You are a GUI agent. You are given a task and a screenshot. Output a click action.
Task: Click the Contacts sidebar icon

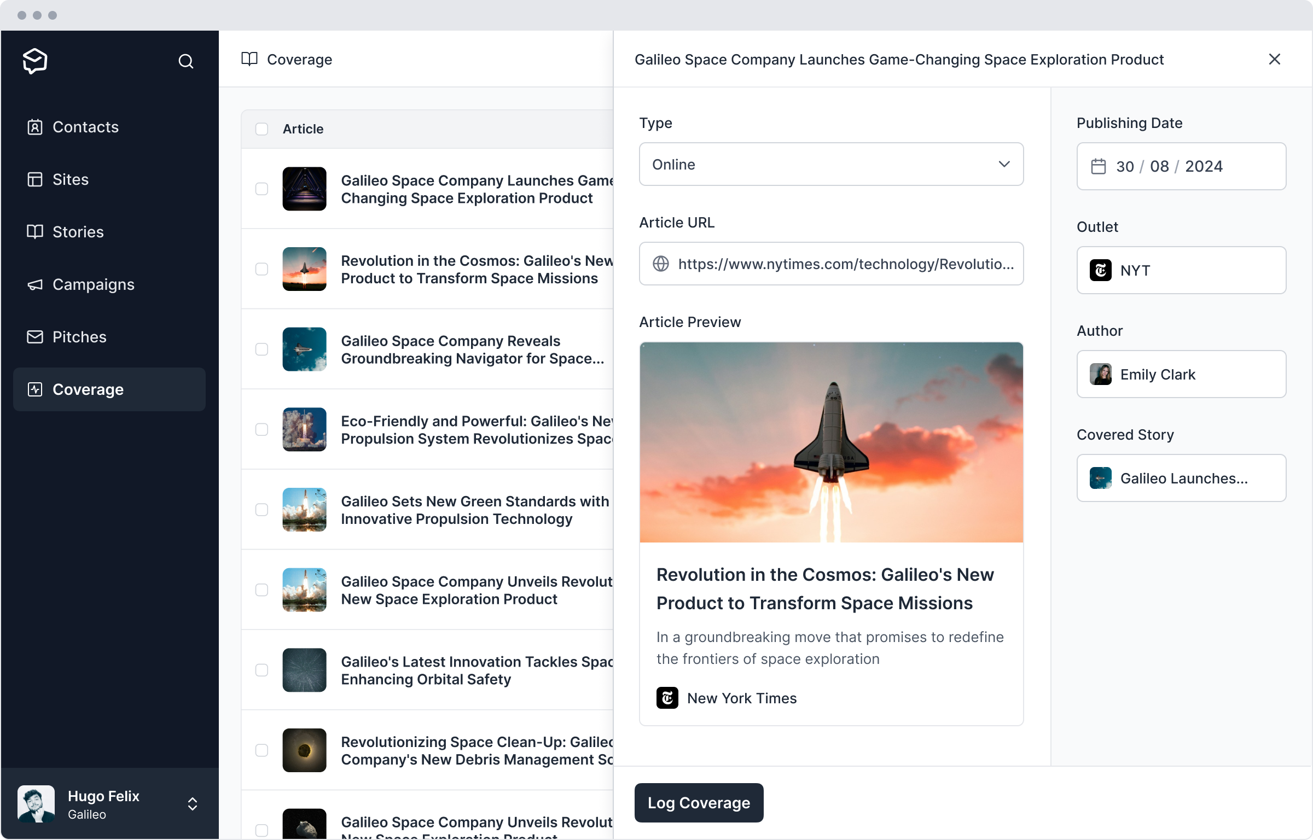coord(33,126)
